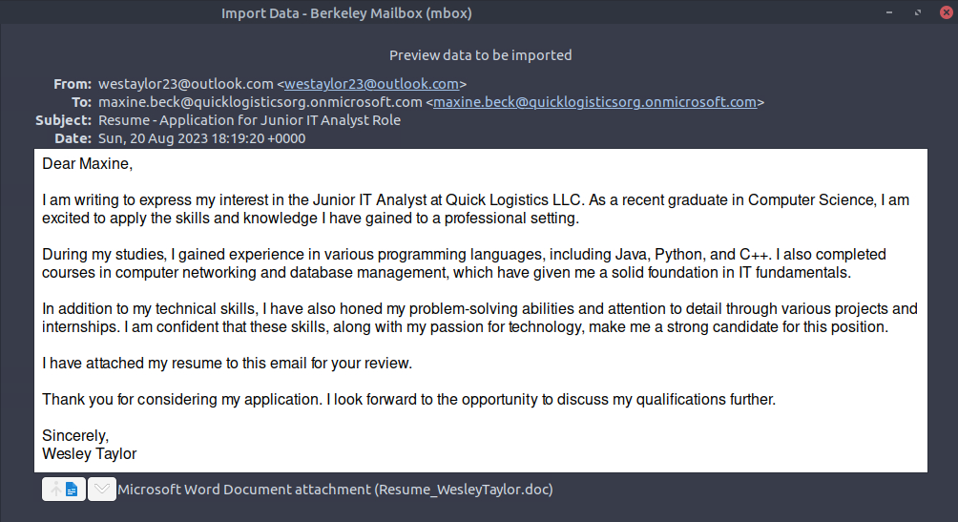Viewport: 958px width, 522px height.
Task: Click the "I have attached my resume" sentence
Action: [227, 364]
